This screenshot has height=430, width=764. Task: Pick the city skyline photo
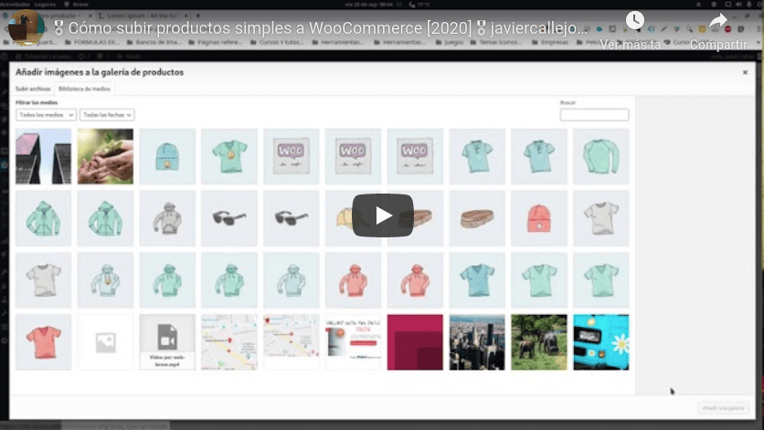tap(477, 341)
